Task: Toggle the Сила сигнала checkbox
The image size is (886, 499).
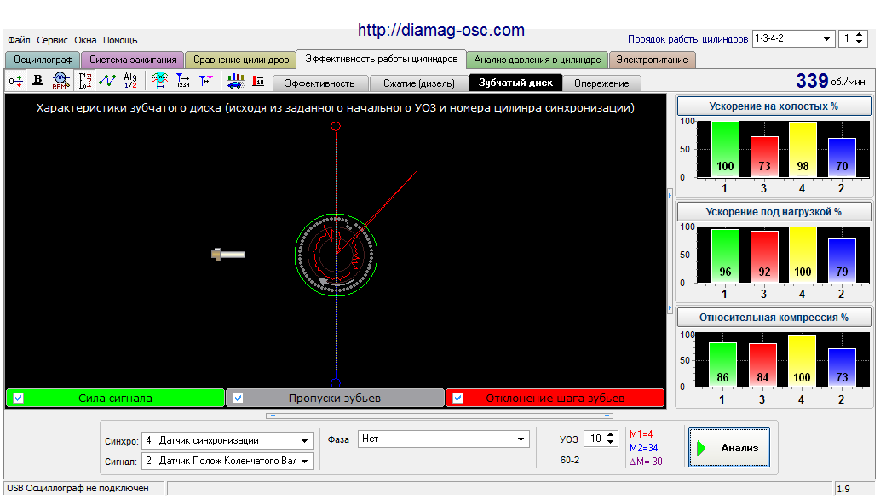Action: pos(18,398)
